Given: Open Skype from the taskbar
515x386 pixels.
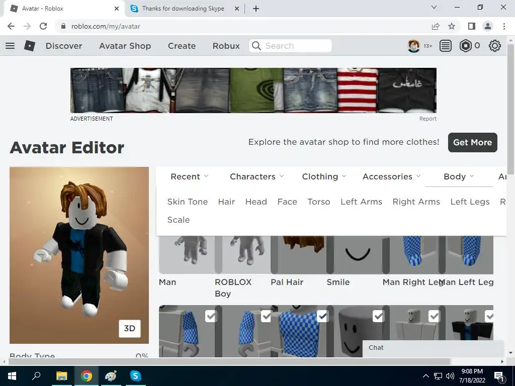Looking at the screenshot, I should [x=135, y=376].
